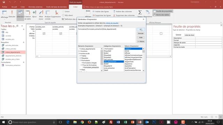Viewport: 223px width, 125px height.
Task: Click Insérer des colonnes in ribbon
Action: pyautogui.click(x=122, y=11)
